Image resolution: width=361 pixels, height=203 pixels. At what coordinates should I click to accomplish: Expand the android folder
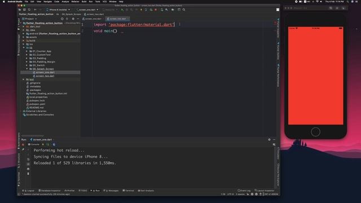pos(24,34)
